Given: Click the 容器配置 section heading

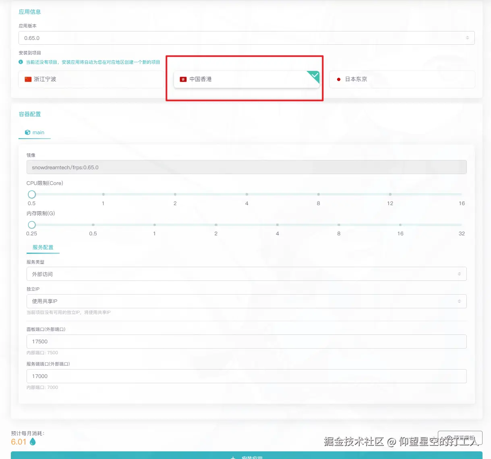Looking at the screenshot, I should click(x=30, y=114).
